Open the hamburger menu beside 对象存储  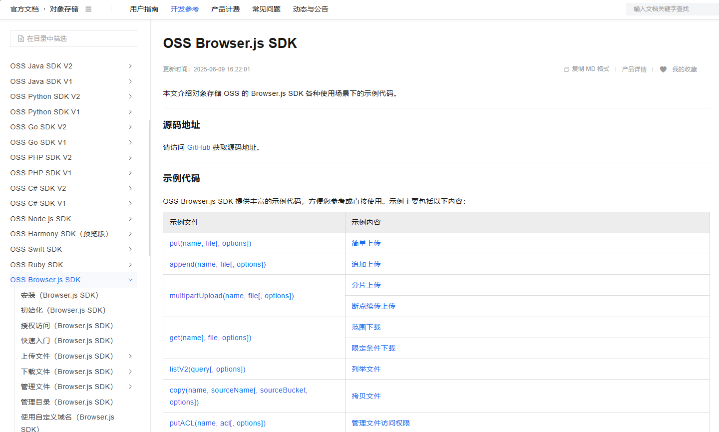(x=88, y=9)
